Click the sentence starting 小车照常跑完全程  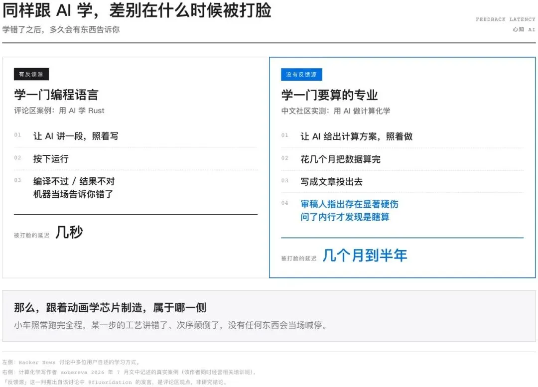coord(171,325)
